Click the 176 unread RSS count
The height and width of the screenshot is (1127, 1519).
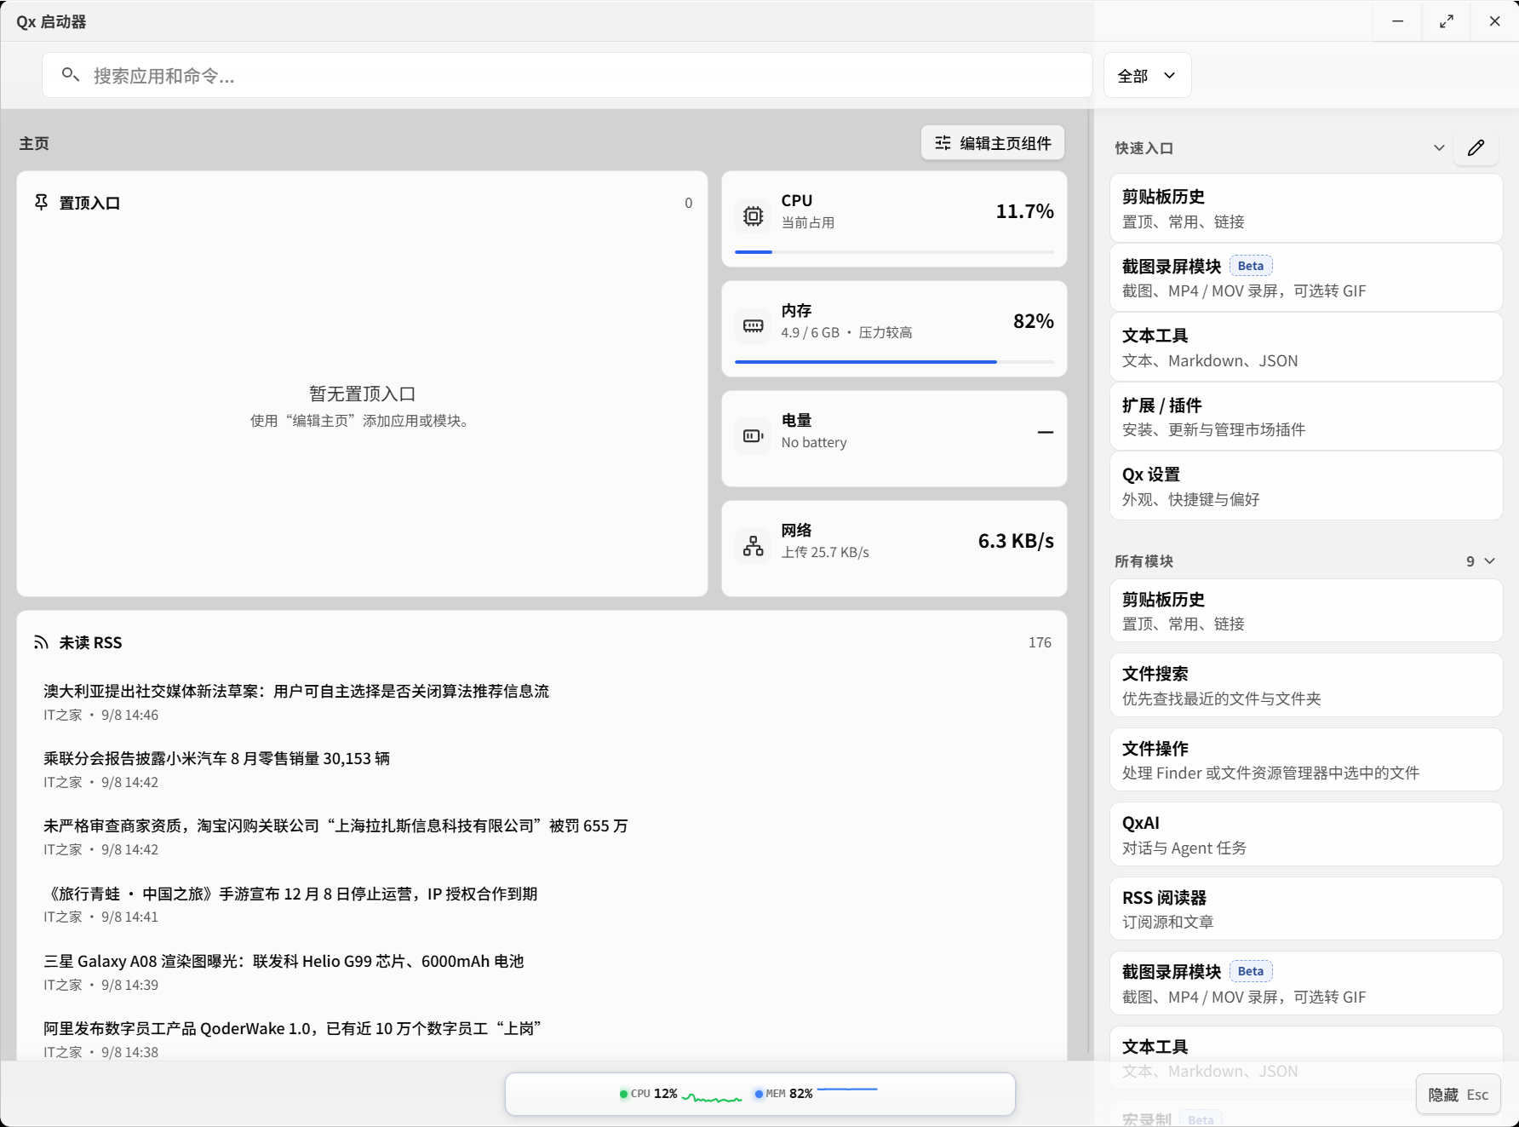point(1040,642)
